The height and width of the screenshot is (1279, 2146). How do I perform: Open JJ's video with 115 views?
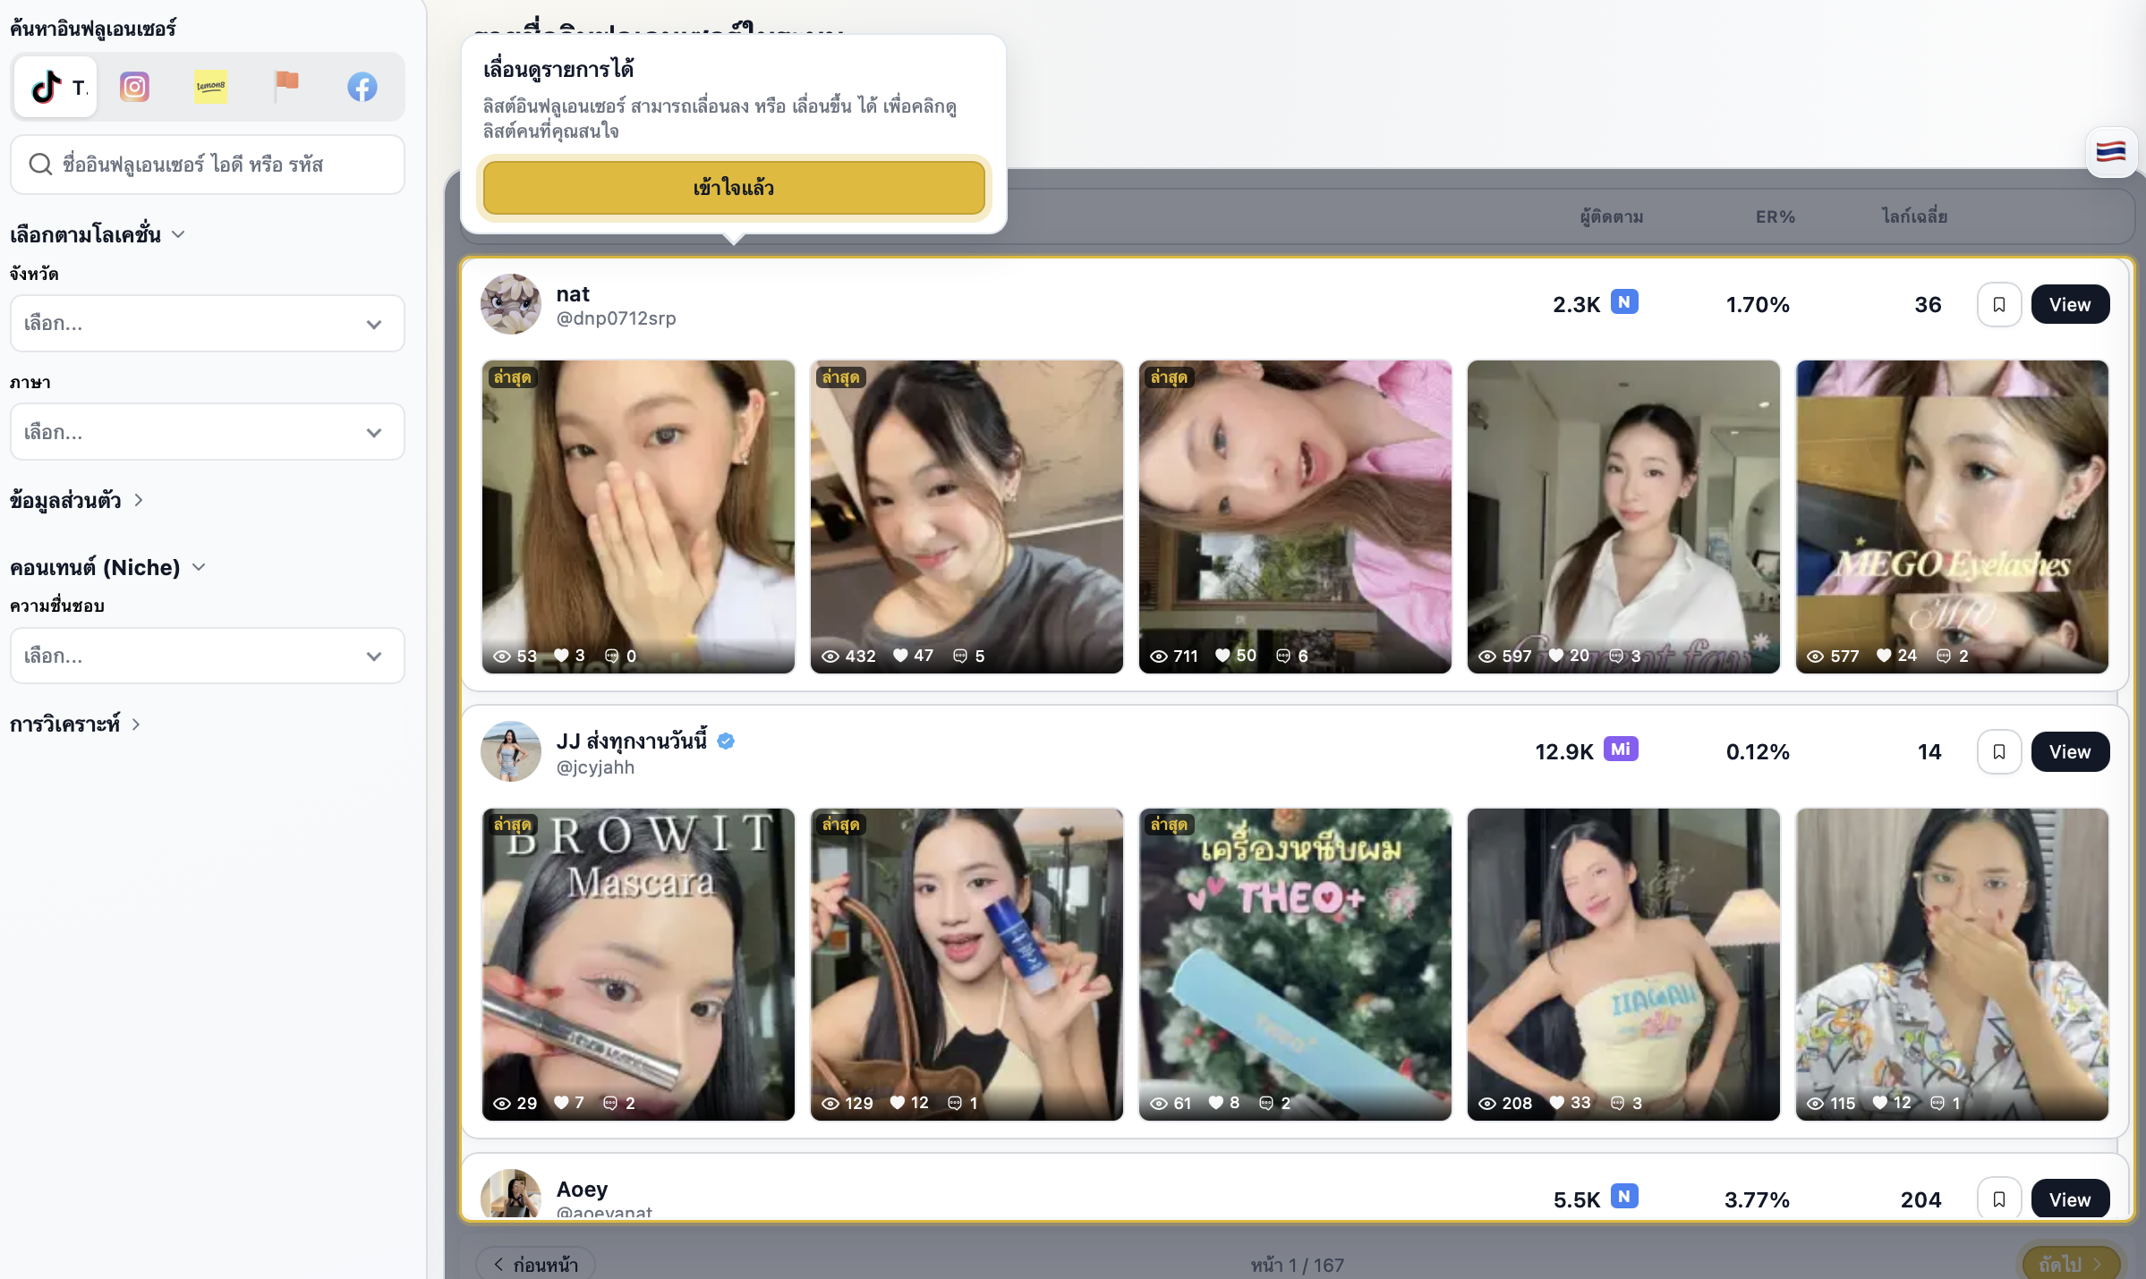pyautogui.click(x=1952, y=964)
